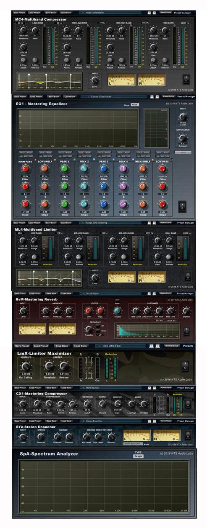Click the CX1 MAKE UP Gain knob
This screenshot has width=207, height=528.
coord(118,403)
